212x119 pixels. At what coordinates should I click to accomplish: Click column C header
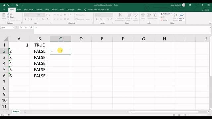point(60,39)
